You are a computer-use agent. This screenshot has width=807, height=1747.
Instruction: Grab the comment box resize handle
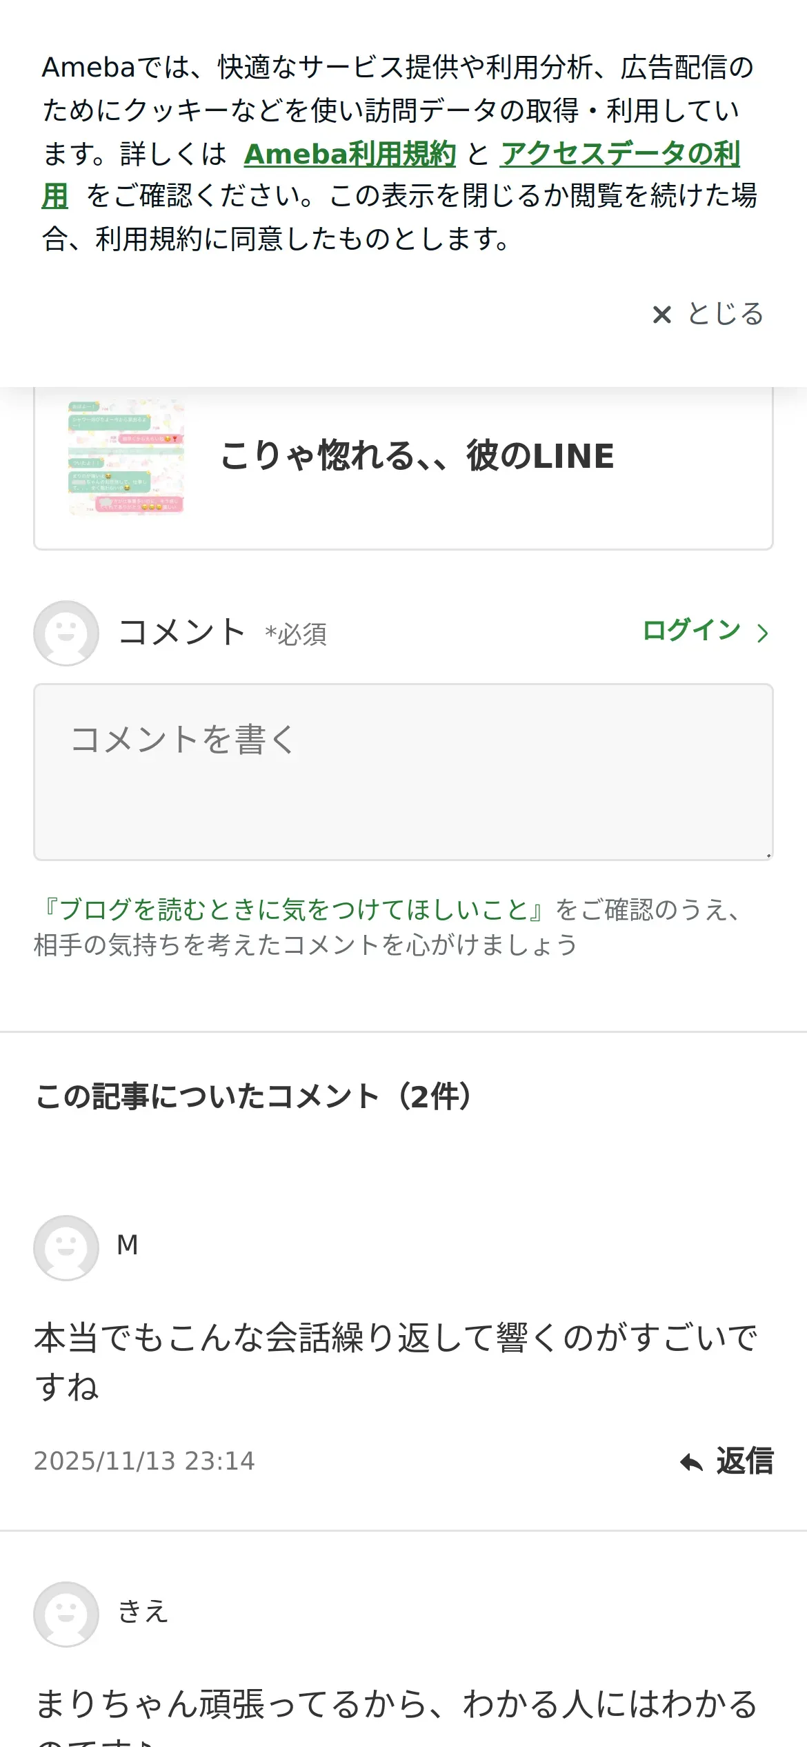click(768, 855)
